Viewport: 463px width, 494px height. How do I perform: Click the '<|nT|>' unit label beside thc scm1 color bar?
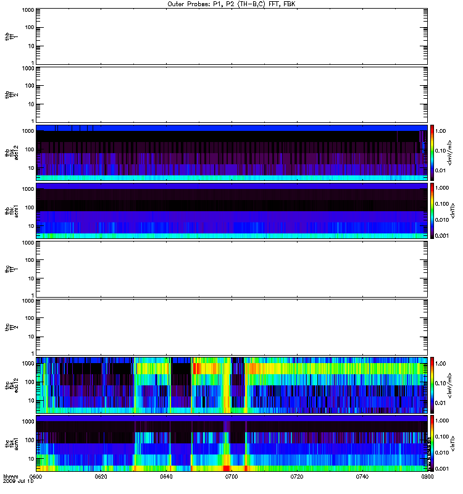(453, 443)
